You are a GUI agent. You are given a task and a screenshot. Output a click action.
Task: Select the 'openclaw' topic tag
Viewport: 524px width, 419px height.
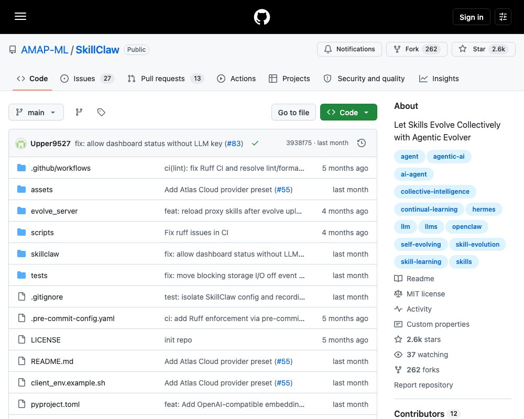pyautogui.click(x=467, y=227)
